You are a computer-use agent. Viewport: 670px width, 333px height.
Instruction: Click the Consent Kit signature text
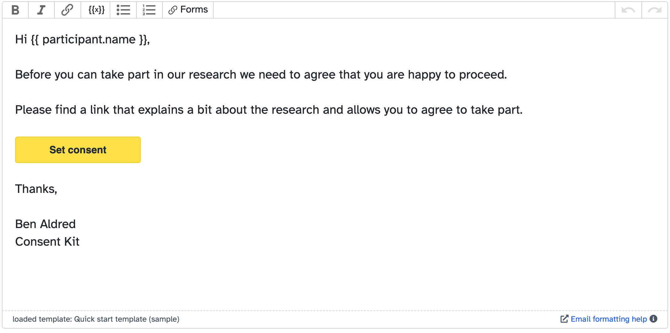pos(47,241)
